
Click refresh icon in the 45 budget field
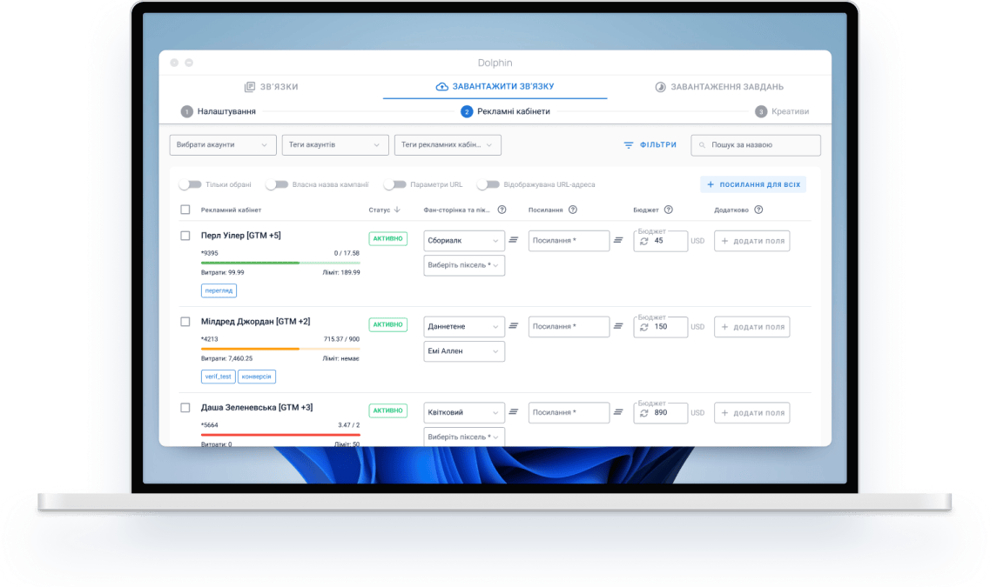pyautogui.click(x=643, y=241)
